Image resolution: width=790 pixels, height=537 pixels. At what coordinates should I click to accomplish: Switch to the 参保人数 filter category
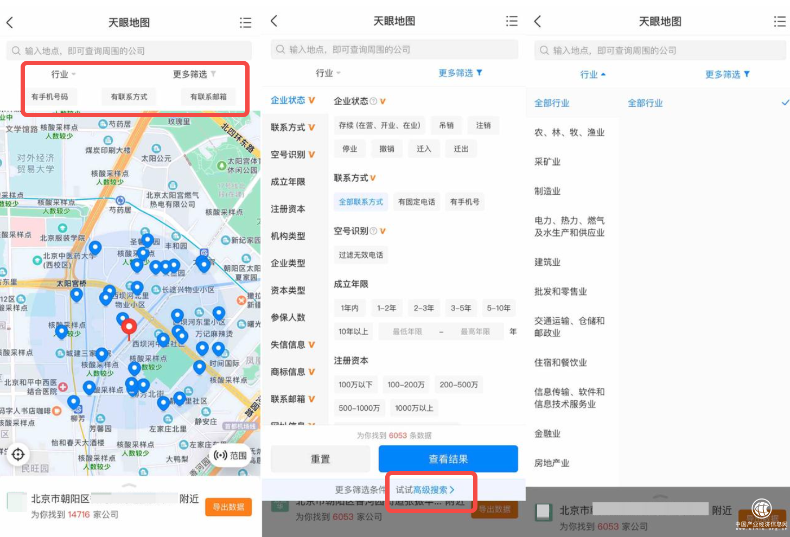click(x=287, y=317)
